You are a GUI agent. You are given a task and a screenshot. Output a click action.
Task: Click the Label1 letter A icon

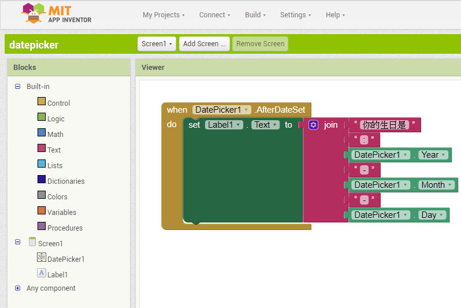tap(42, 273)
